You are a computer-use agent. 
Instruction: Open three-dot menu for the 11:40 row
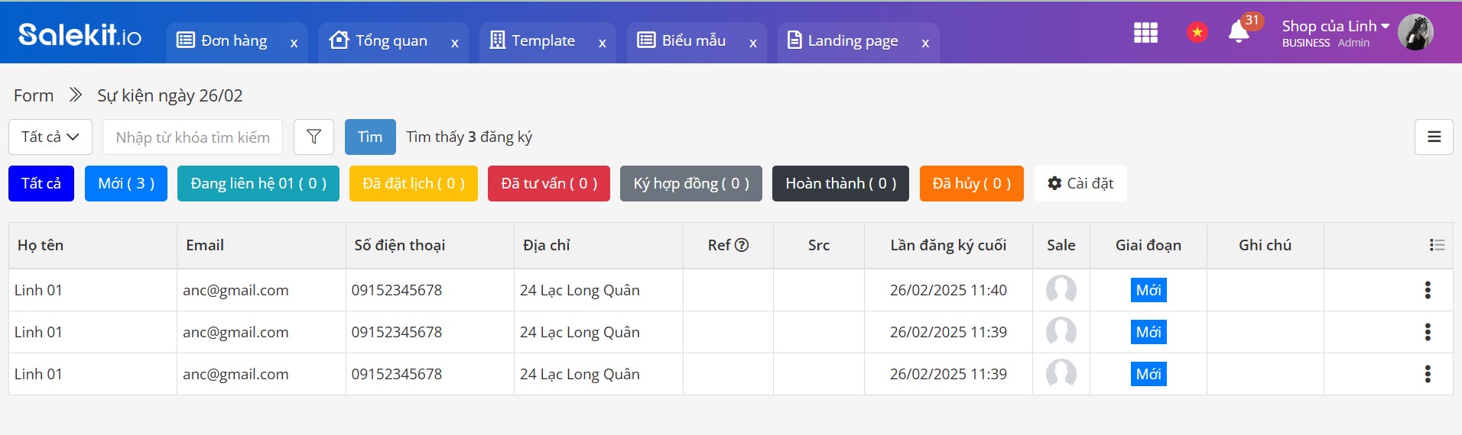pyautogui.click(x=1427, y=290)
